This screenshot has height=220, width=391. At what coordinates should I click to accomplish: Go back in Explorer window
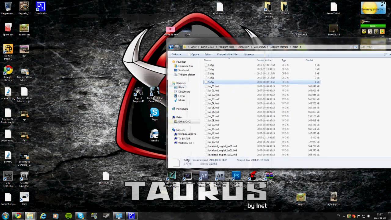tap(171, 47)
